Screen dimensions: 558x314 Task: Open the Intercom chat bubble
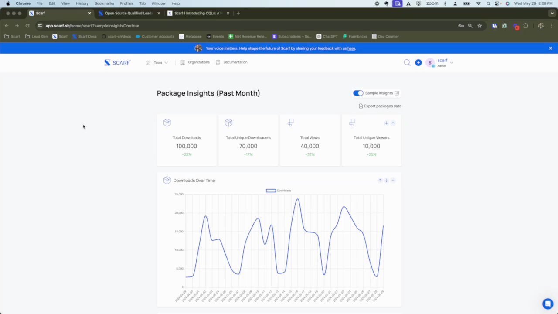pos(548,304)
